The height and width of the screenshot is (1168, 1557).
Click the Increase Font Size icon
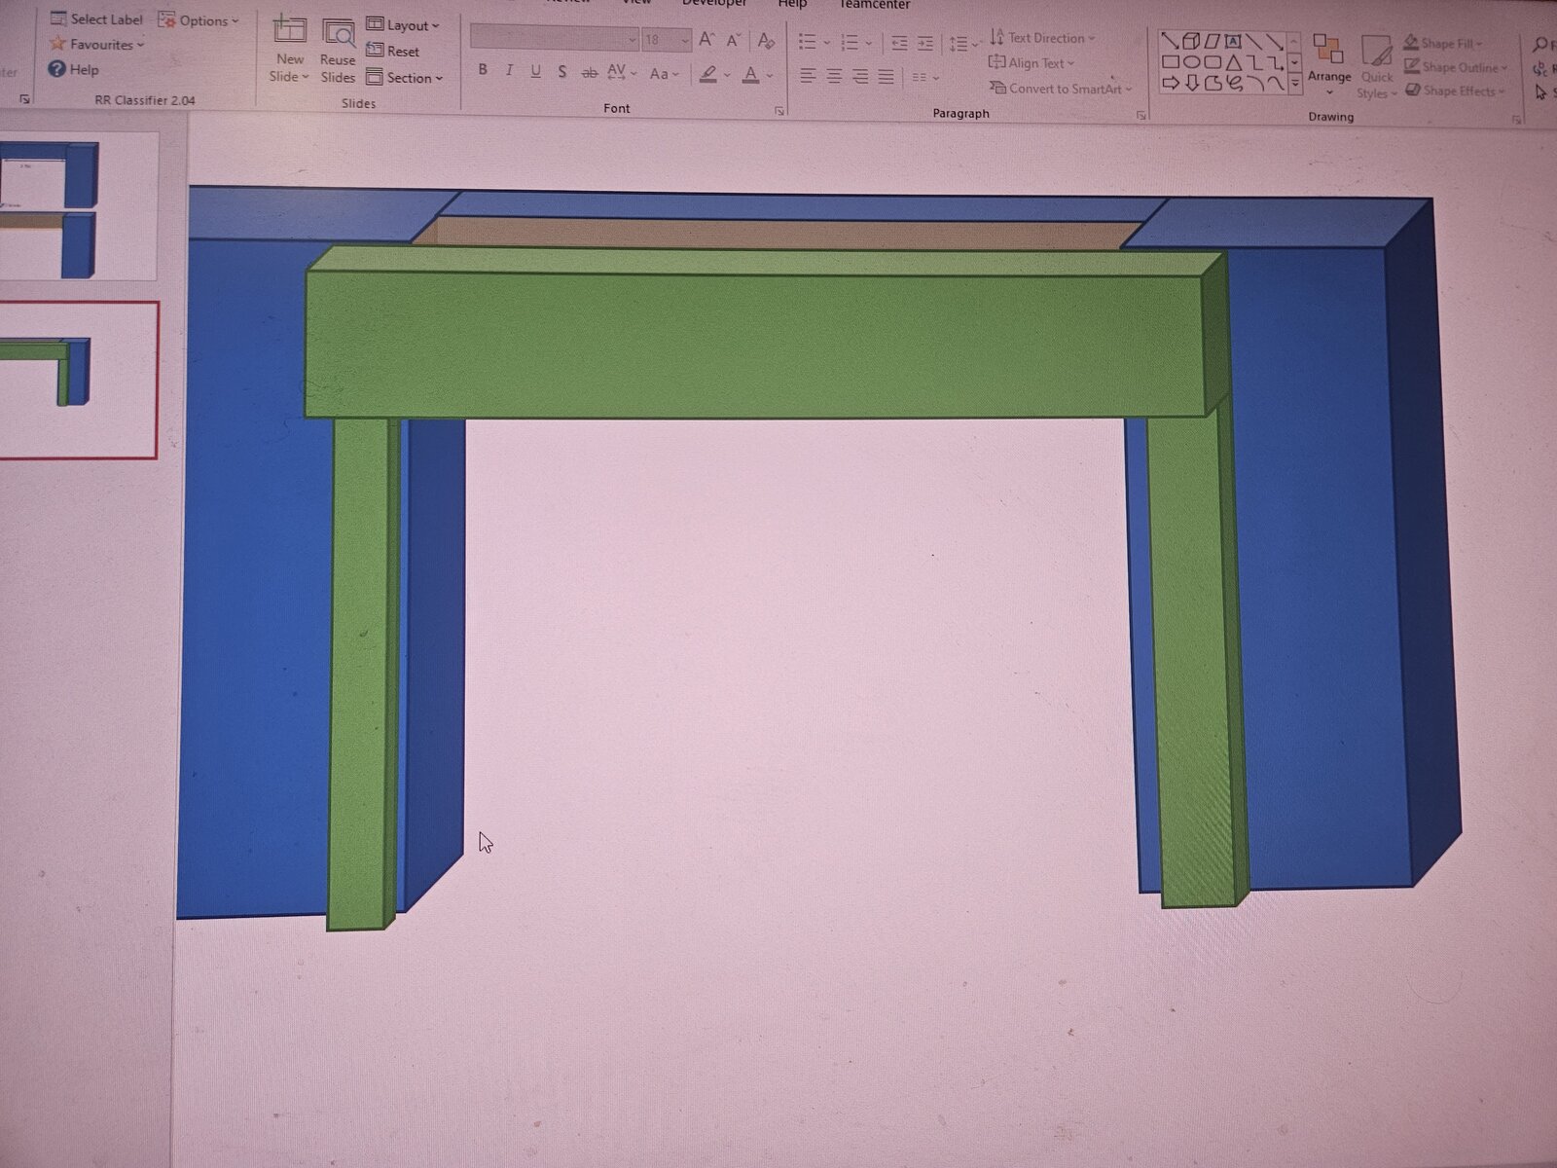(706, 40)
